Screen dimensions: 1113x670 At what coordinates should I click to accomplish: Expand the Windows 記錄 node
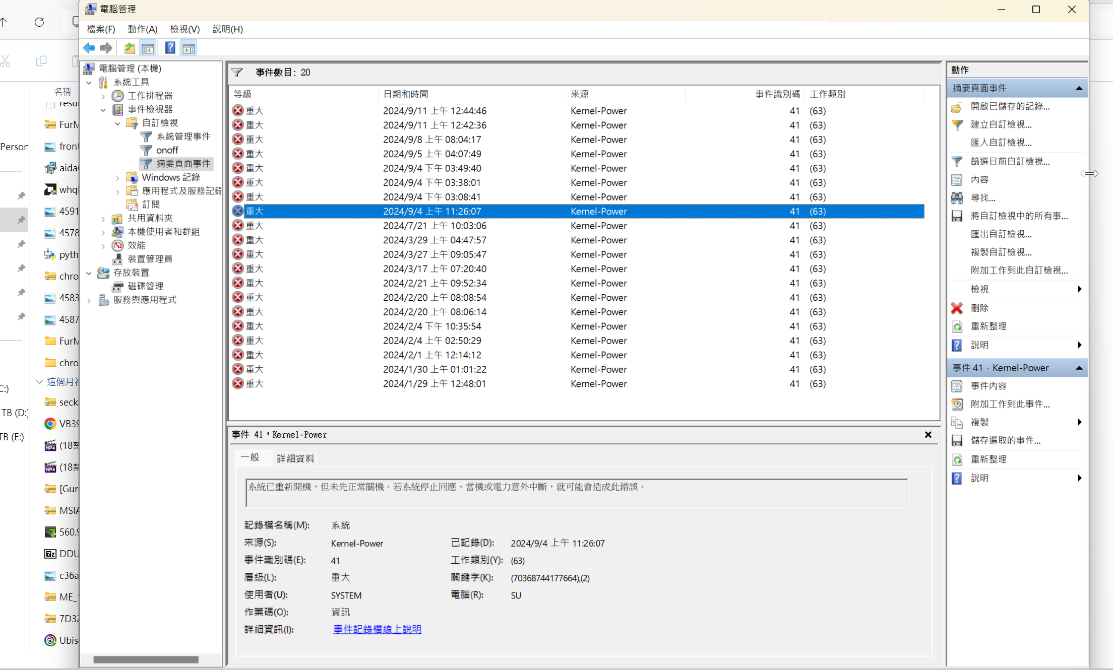(117, 178)
